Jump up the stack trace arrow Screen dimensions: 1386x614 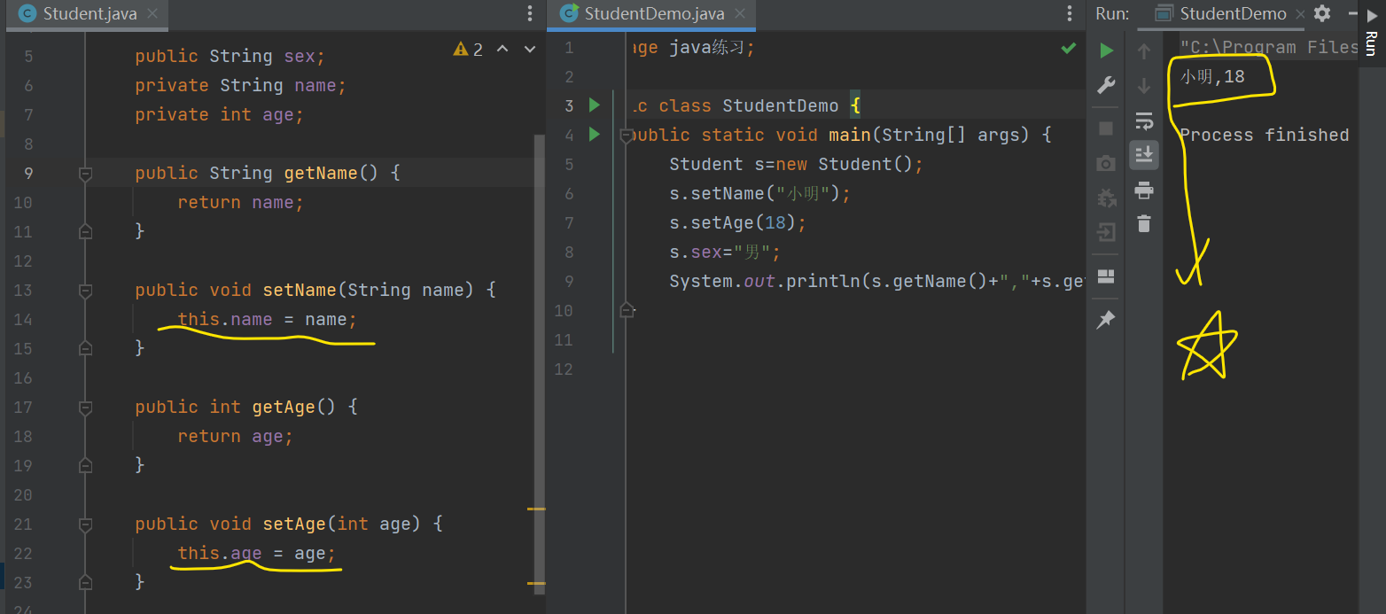(x=1144, y=51)
